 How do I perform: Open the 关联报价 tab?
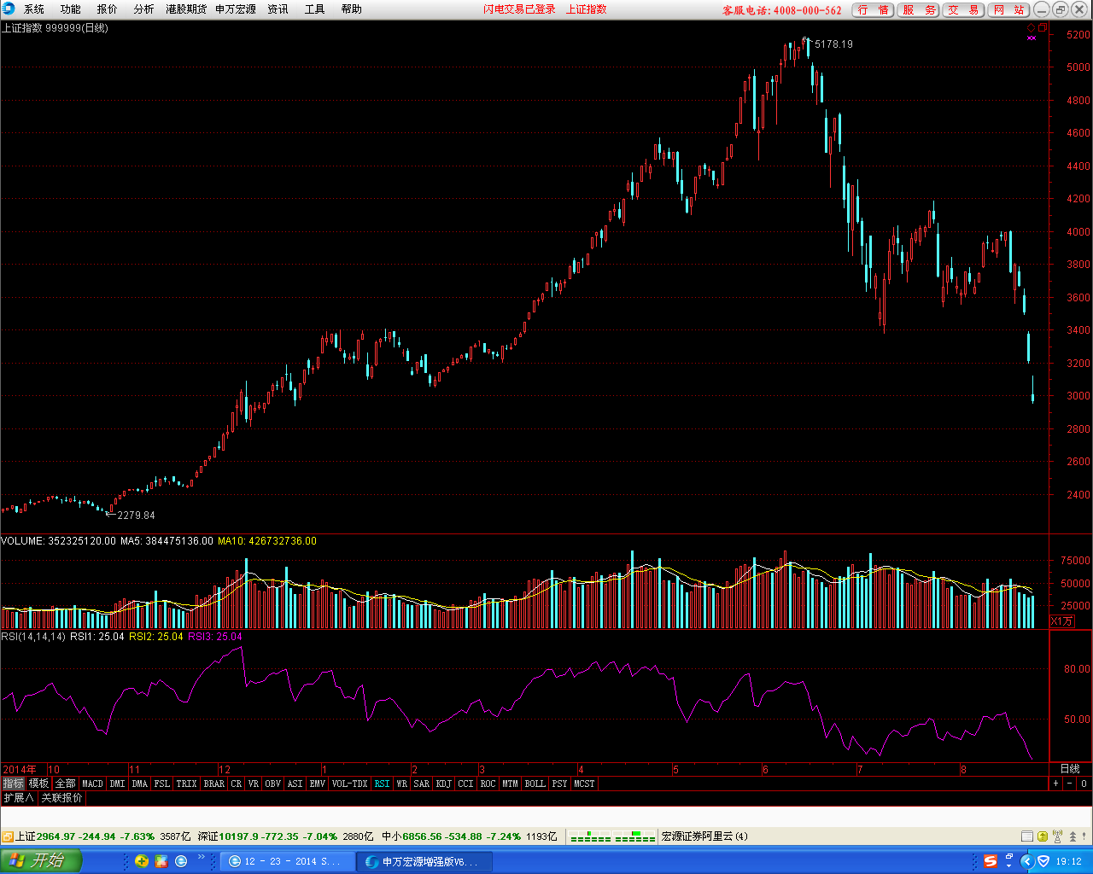(62, 798)
